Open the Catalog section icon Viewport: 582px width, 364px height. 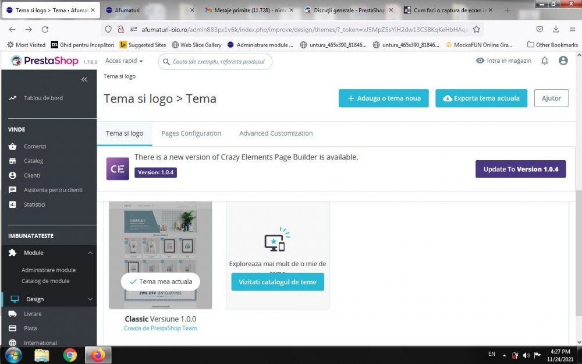[x=13, y=161]
